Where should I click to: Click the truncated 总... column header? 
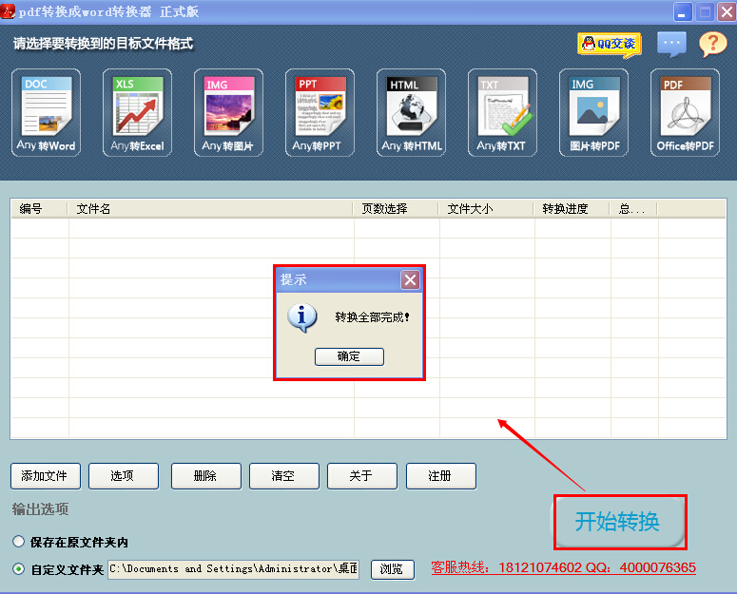coord(633,209)
